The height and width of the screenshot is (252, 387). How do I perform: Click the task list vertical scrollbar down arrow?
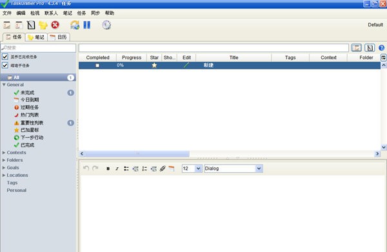[384, 147]
